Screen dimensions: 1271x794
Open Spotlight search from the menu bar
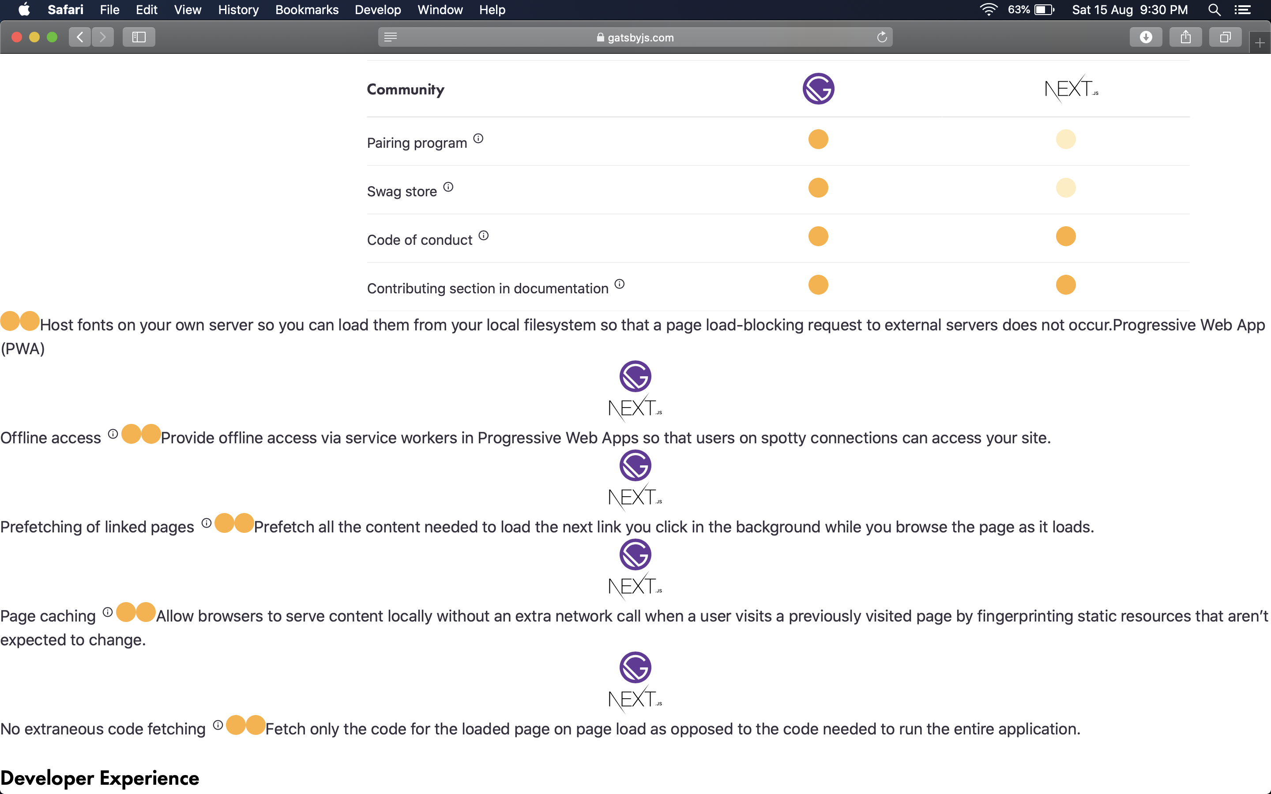[x=1215, y=10]
